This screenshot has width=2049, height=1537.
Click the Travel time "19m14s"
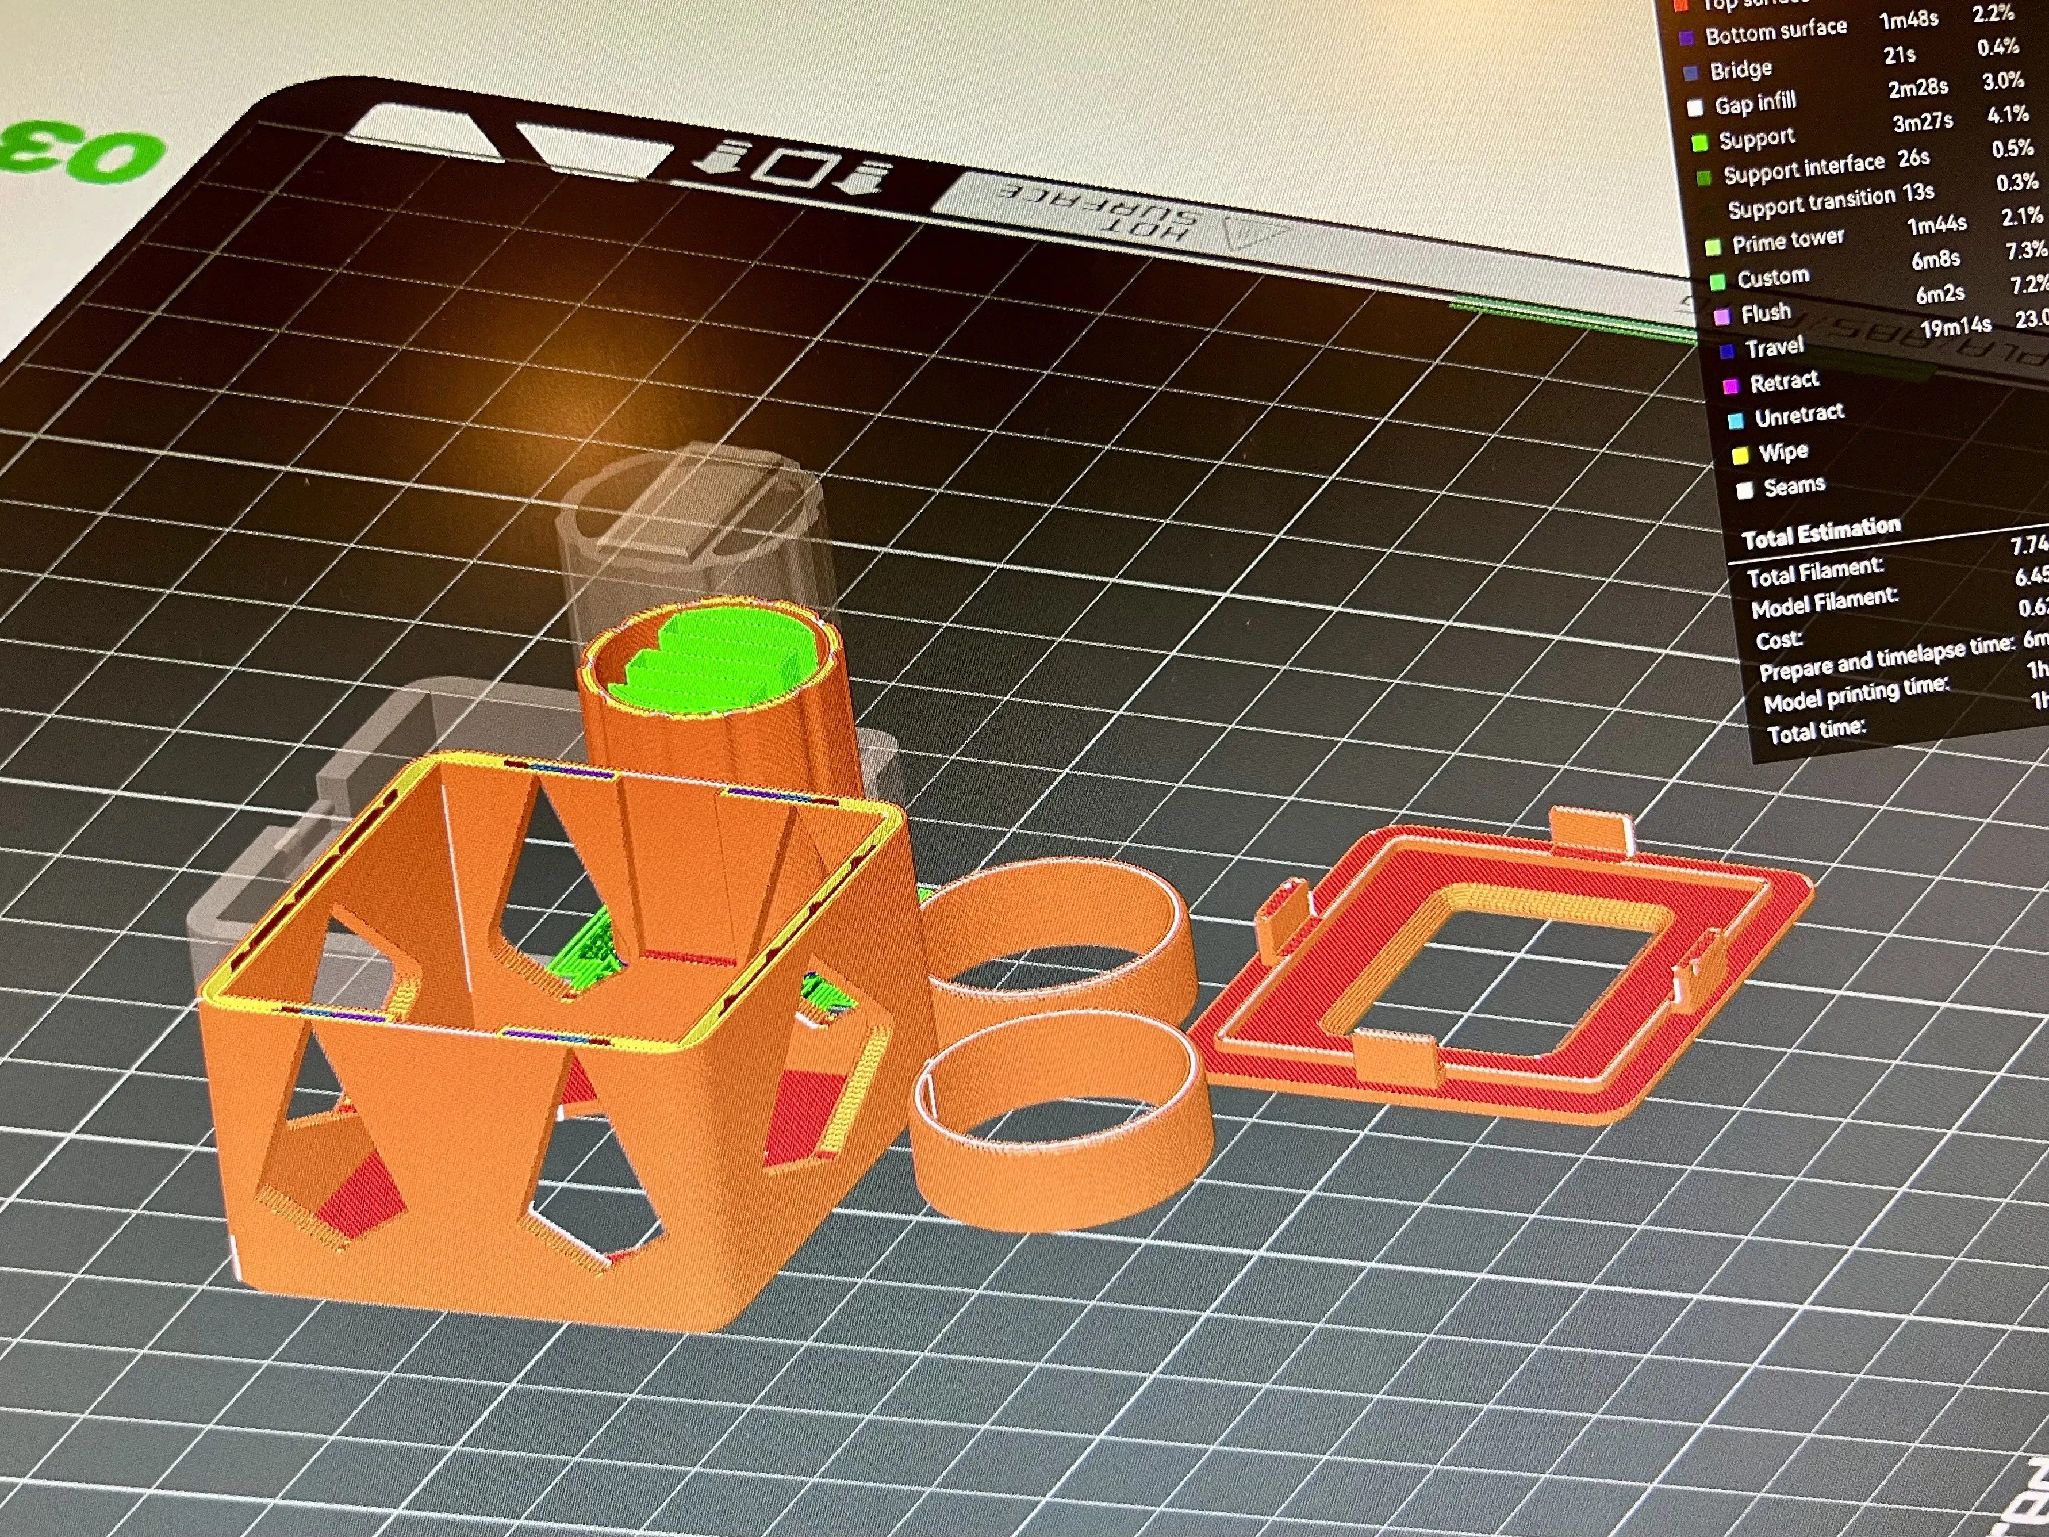1955,328
